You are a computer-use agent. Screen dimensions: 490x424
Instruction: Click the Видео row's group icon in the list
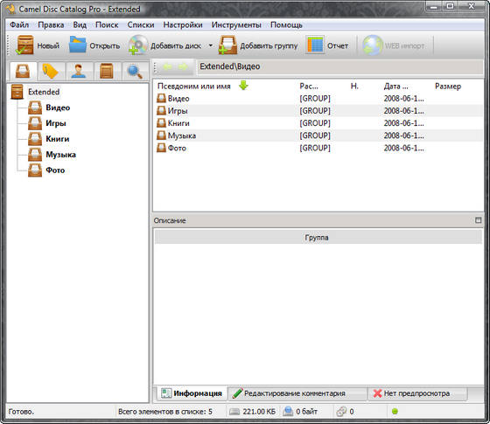(161, 98)
